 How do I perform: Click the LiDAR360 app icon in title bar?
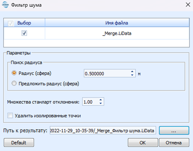[5, 5]
